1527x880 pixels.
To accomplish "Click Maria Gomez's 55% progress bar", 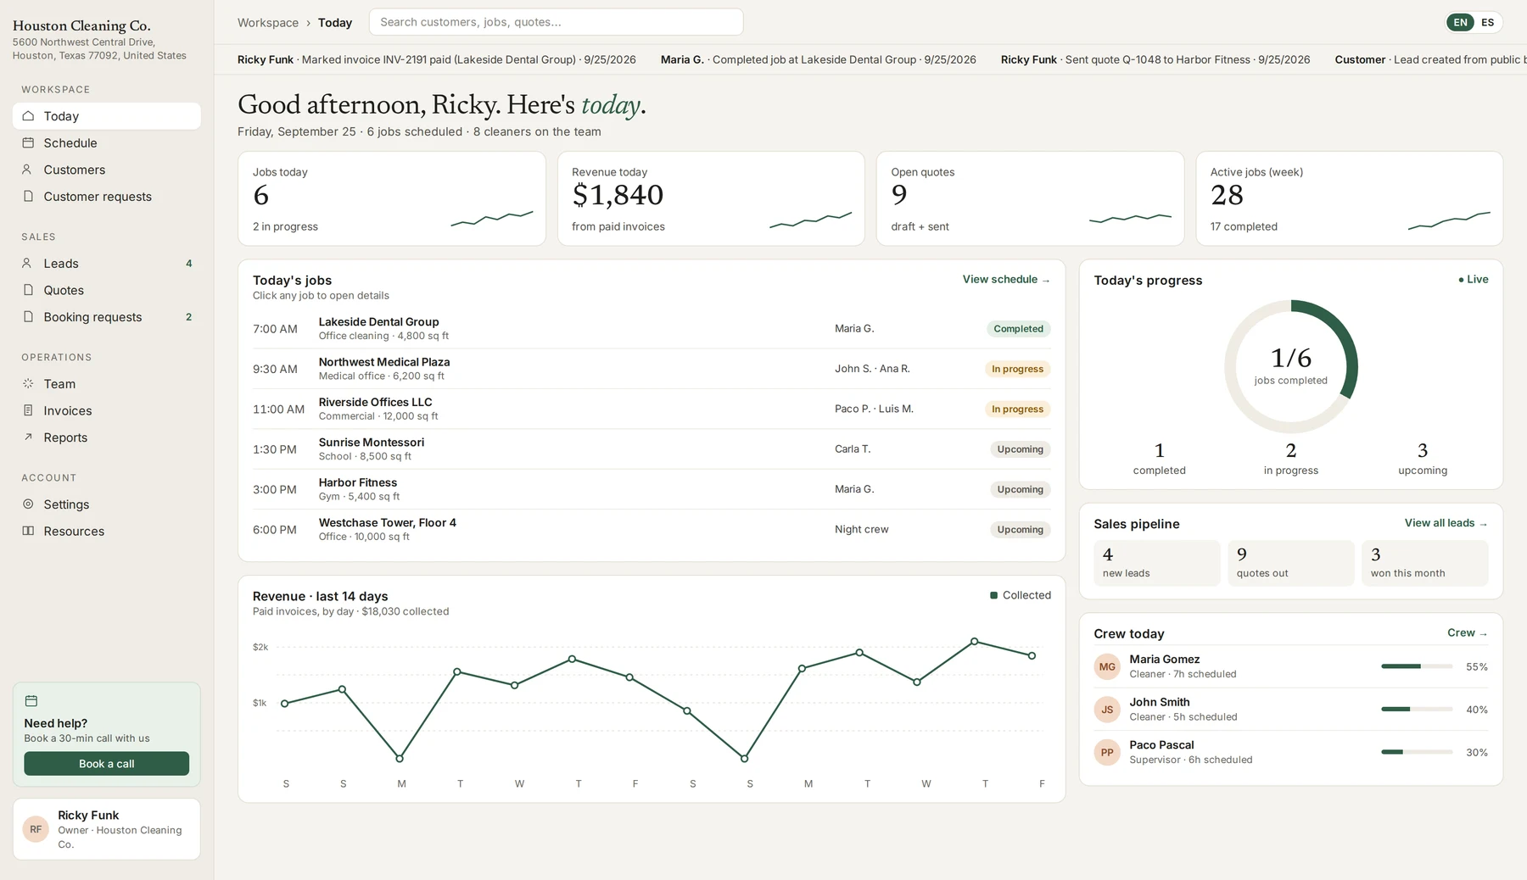I will pos(1417,666).
